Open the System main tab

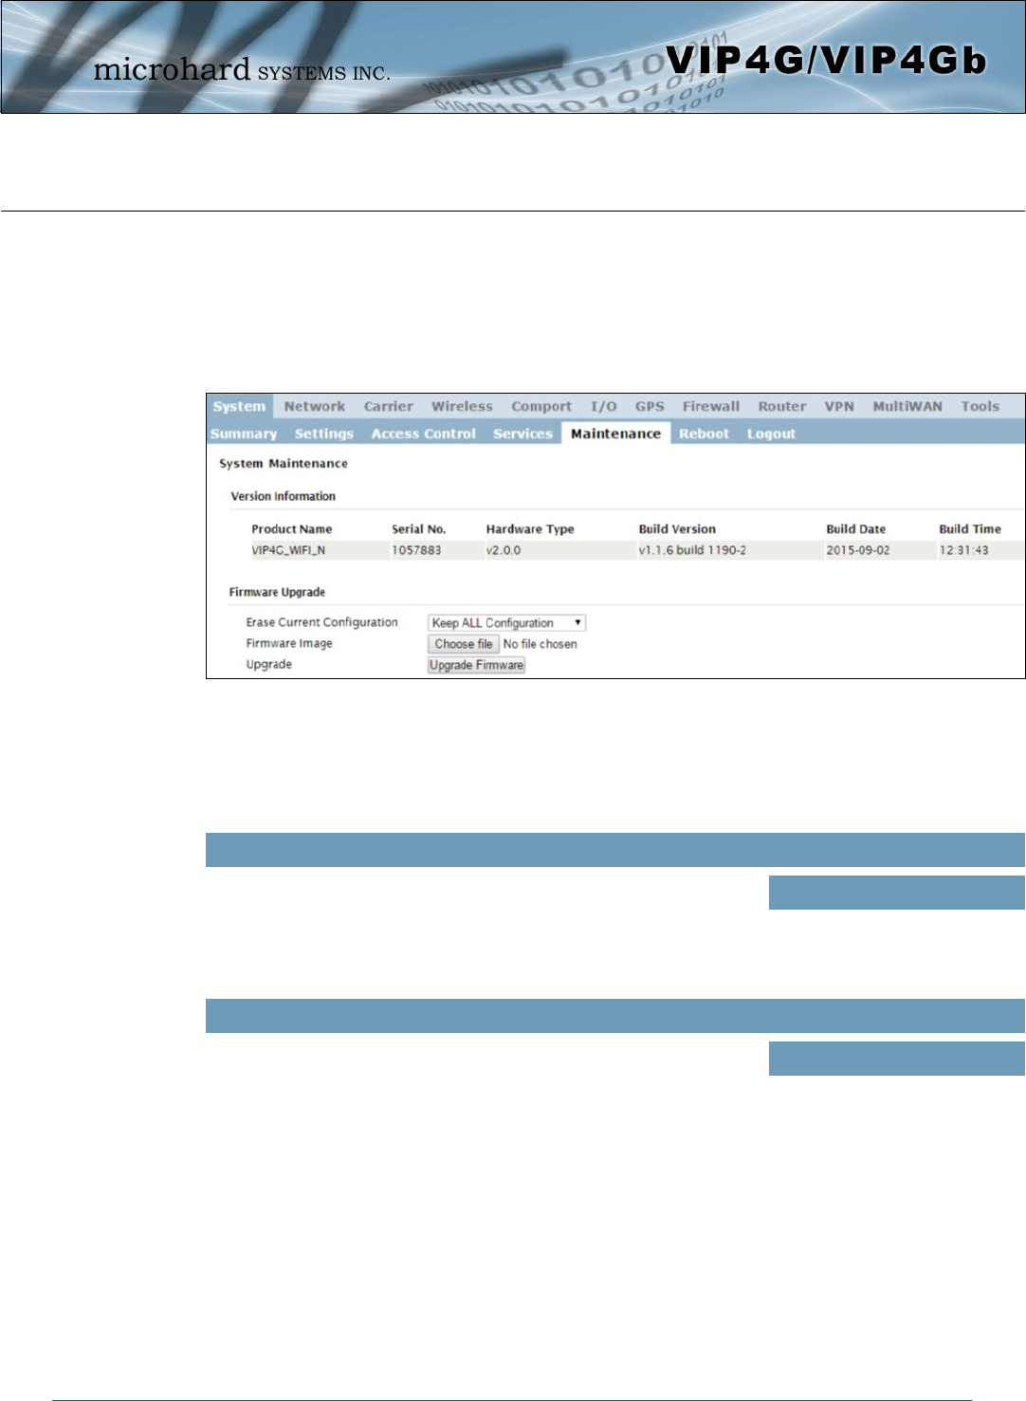coord(239,407)
